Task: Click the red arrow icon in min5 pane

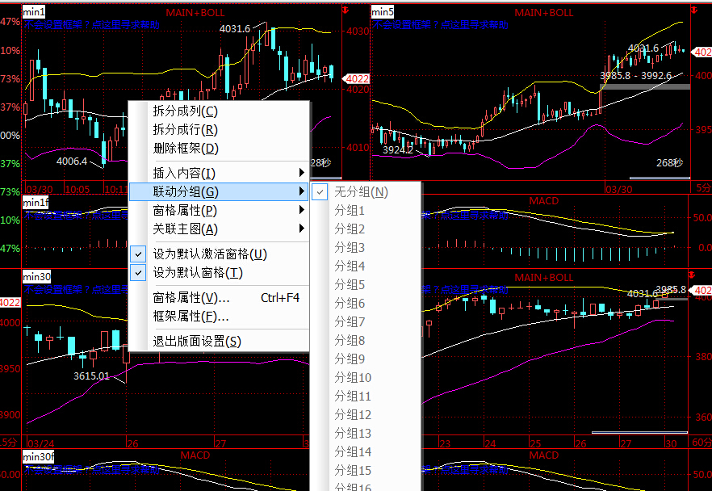Action: 693,10
